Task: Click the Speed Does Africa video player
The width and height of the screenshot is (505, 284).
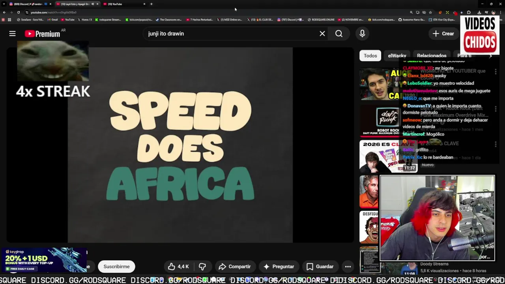Action: 180,145
